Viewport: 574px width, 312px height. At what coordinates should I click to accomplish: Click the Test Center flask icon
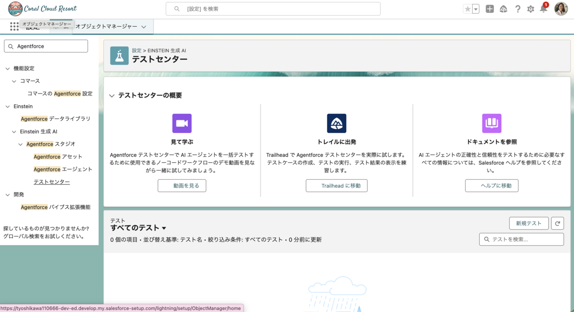coord(119,56)
